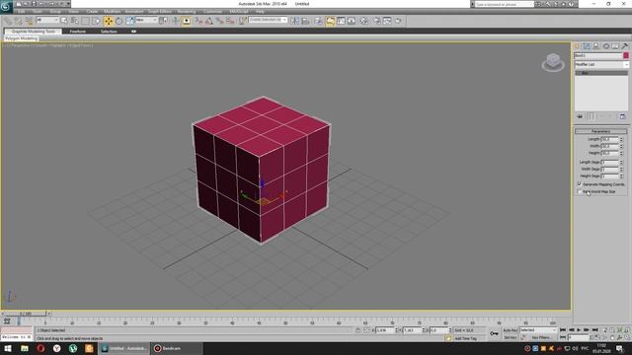The width and height of the screenshot is (632, 355).
Task: Switch to the Utilities command panel
Action: pos(625,46)
